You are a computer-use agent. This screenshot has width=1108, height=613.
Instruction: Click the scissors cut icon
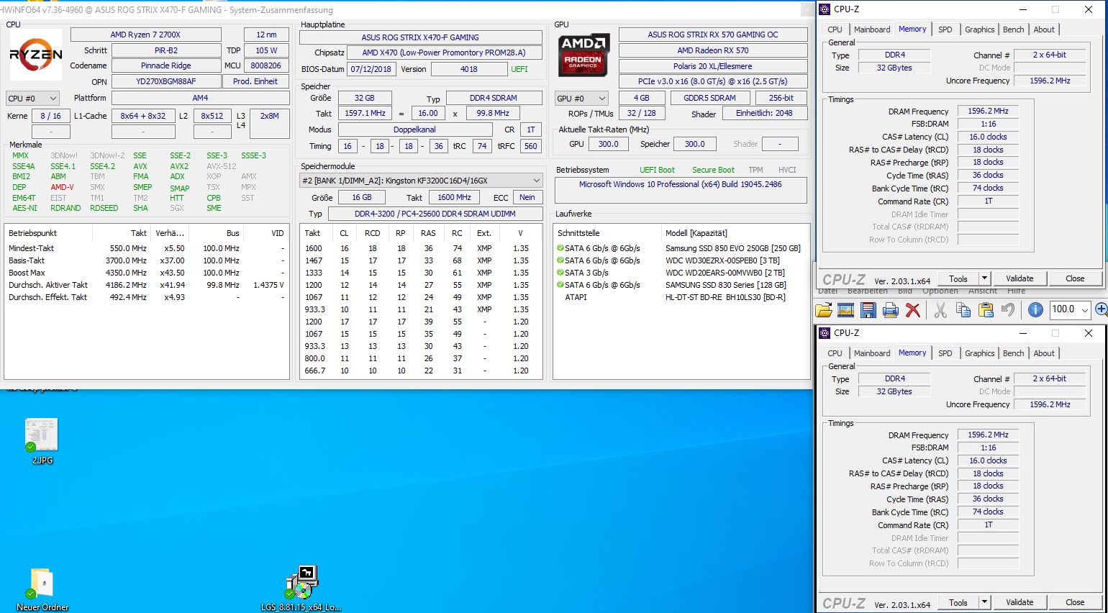coord(940,310)
